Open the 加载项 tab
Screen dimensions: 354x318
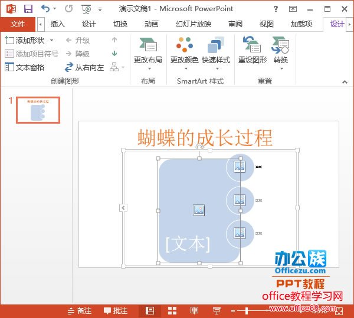(301, 24)
